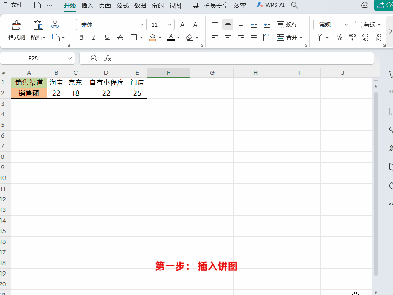Click the cell borders icon
The height and width of the screenshot is (295, 393).
pyautogui.click(x=134, y=37)
